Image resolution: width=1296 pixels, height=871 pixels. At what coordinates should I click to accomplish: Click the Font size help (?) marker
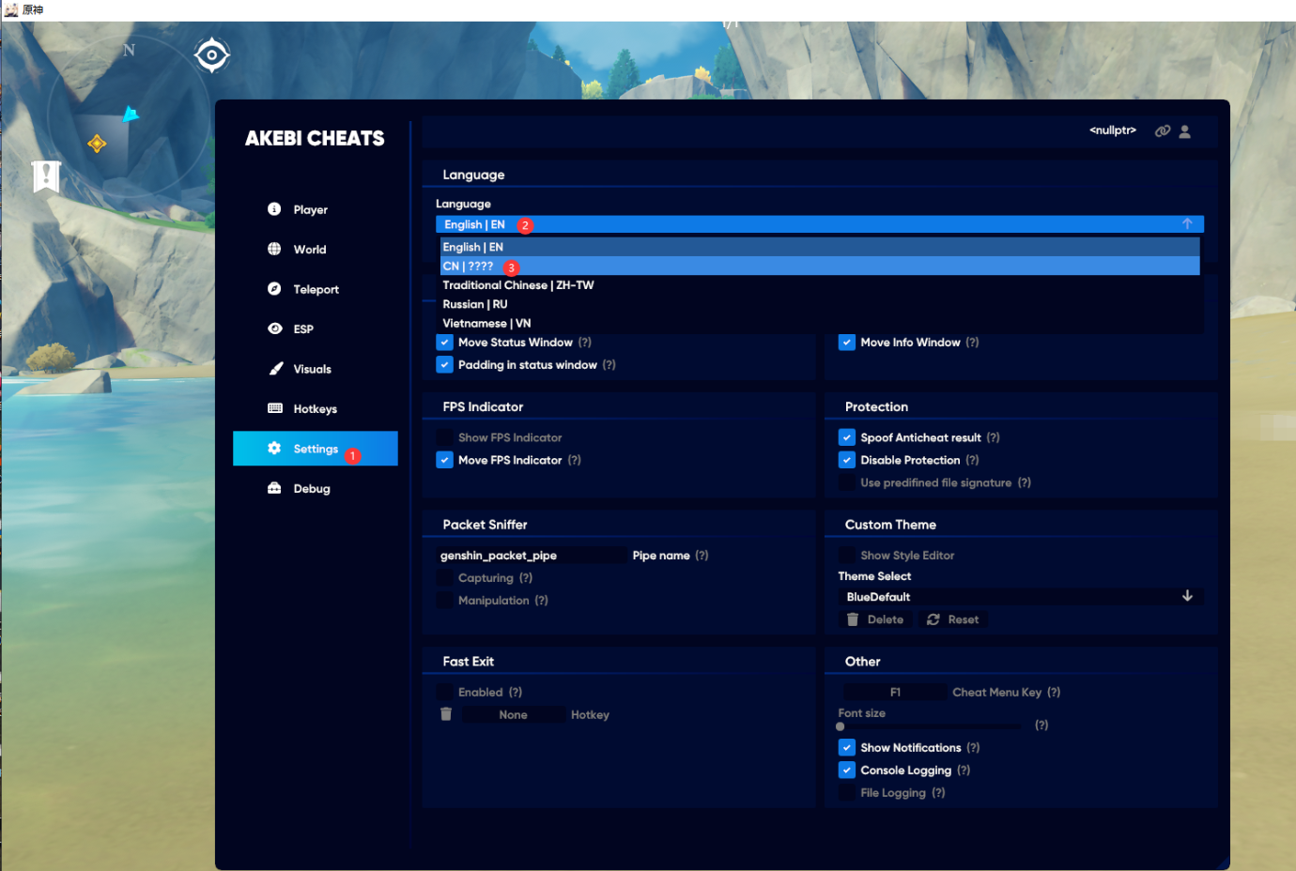(1041, 726)
